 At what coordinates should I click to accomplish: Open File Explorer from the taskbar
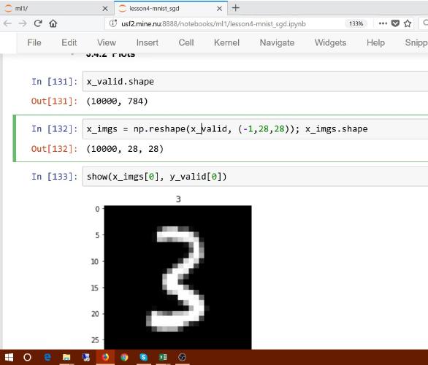pos(66,357)
